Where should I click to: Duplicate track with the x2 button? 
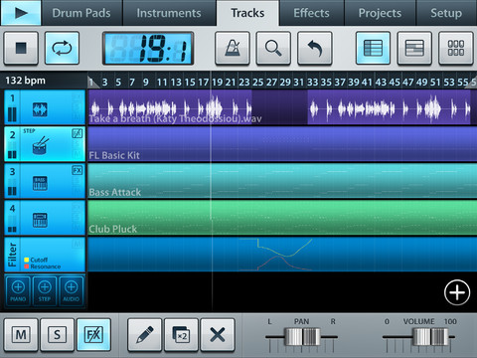(x=181, y=335)
